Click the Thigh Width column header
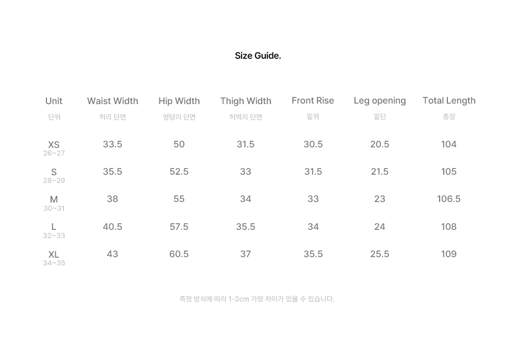 point(246,101)
